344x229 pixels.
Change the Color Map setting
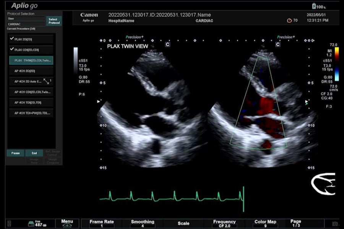pos(265,224)
